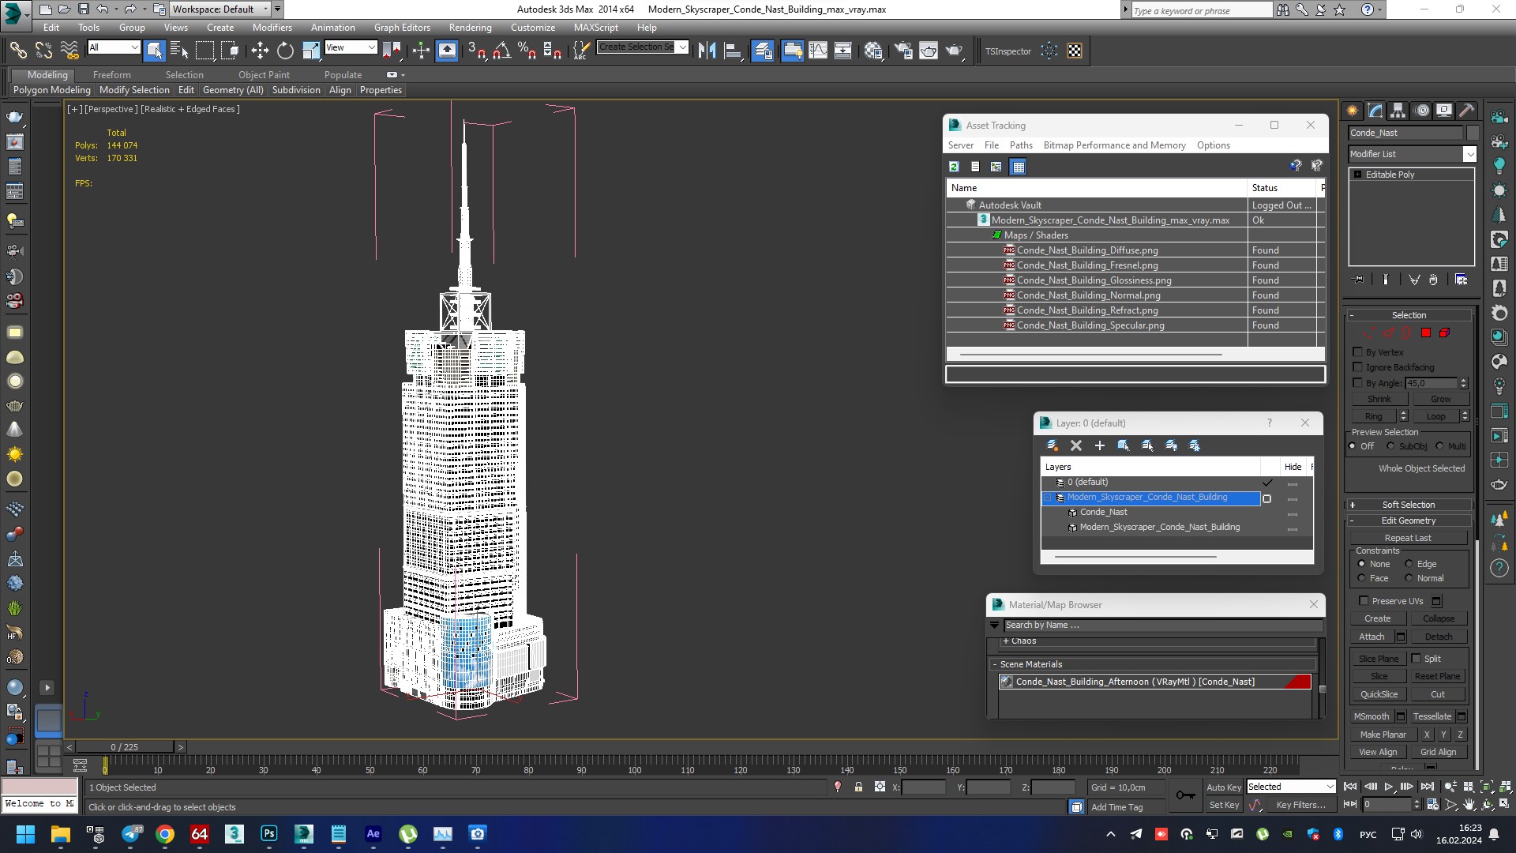The image size is (1516, 853).
Task: Open the Display command panel tab
Action: tap(1444, 111)
